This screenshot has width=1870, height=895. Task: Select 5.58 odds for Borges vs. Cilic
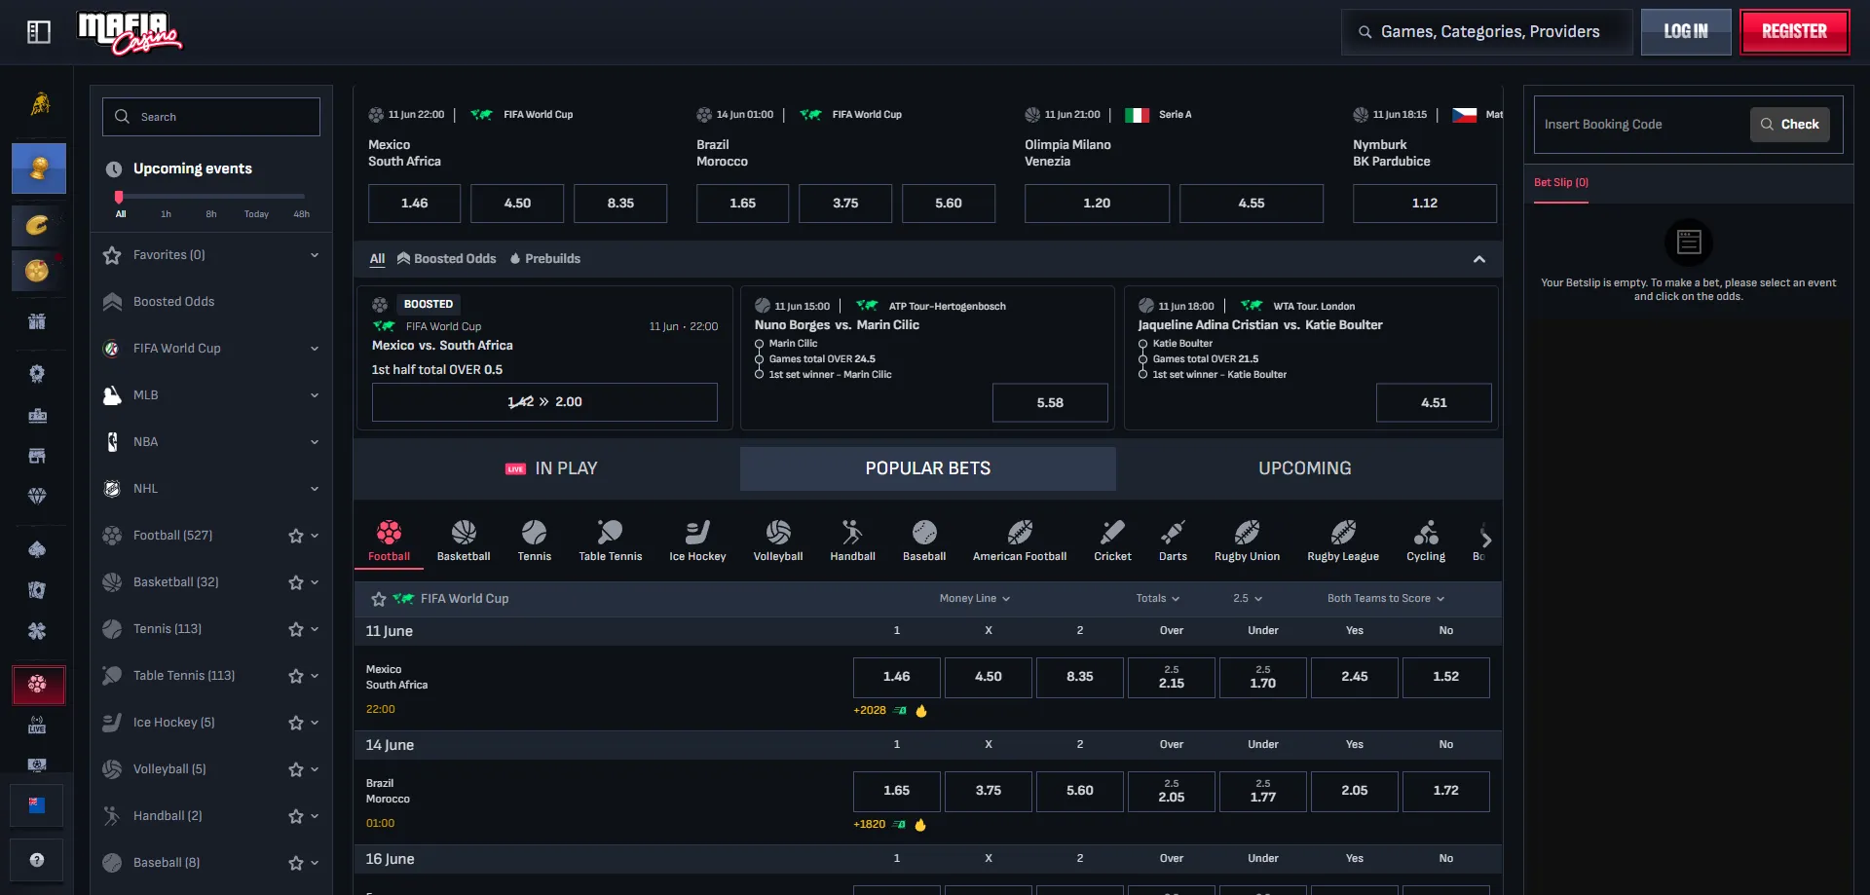(1050, 402)
